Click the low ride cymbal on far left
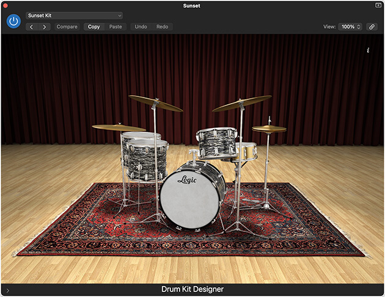 coord(119,127)
